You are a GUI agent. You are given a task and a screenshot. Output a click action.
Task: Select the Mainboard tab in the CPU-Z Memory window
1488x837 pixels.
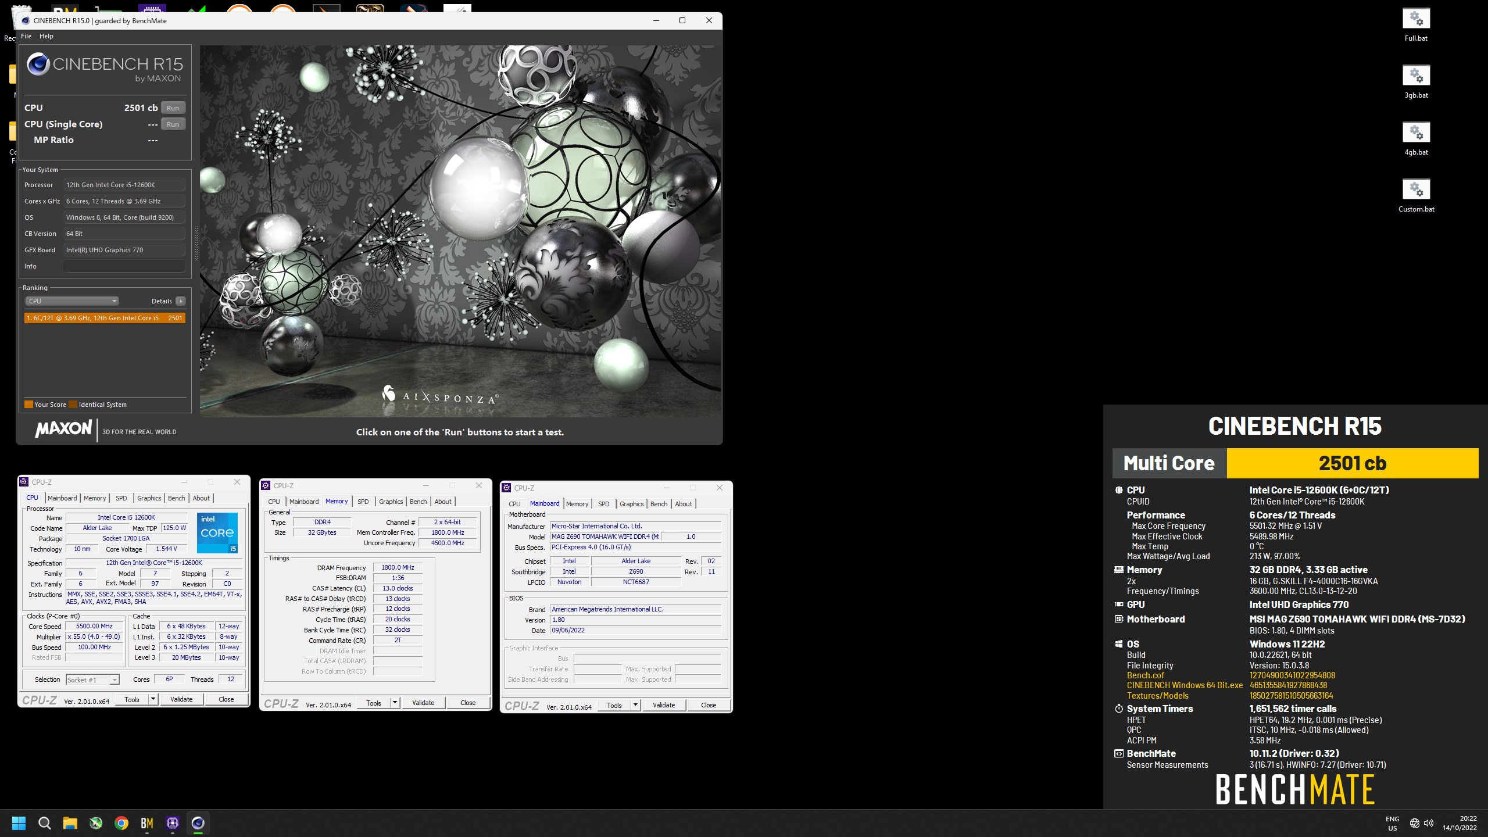click(x=304, y=502)
